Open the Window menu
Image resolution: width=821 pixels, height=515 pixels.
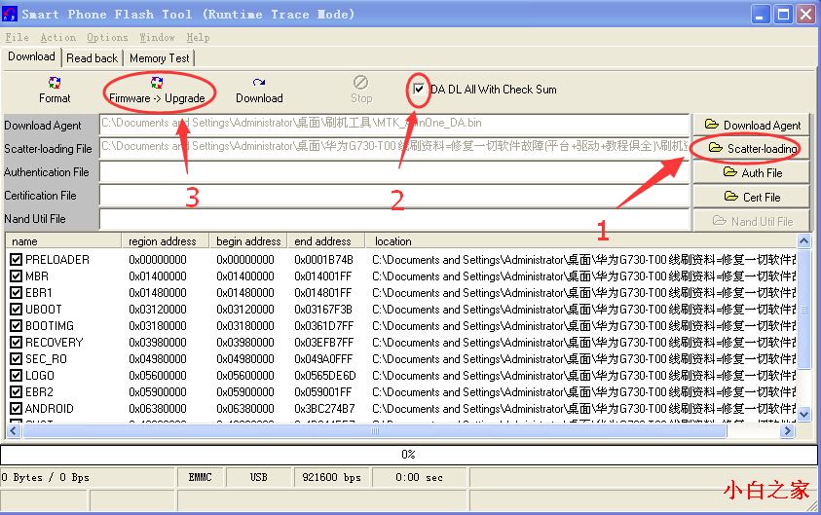pos(157,37)
